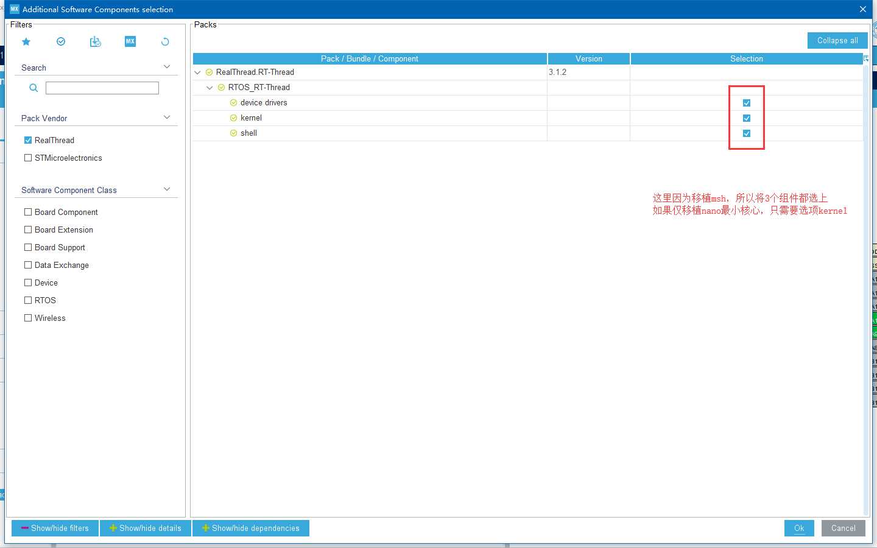Tick the Board Extension class checkbox

[x=28, y=230]
